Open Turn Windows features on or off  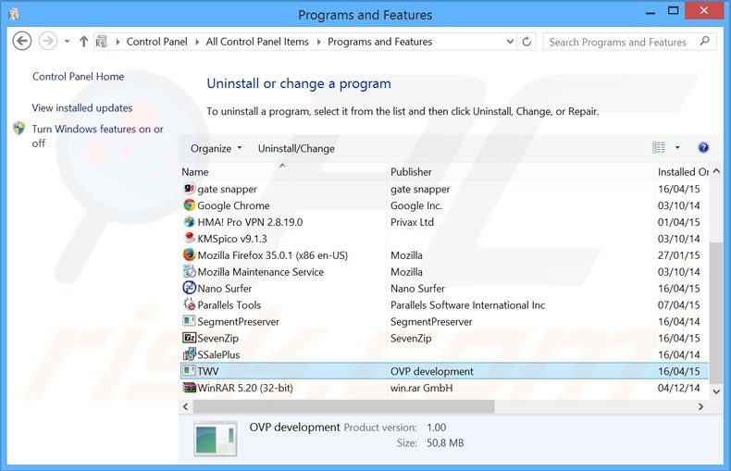pyautogui.click(x=97, y=136)
